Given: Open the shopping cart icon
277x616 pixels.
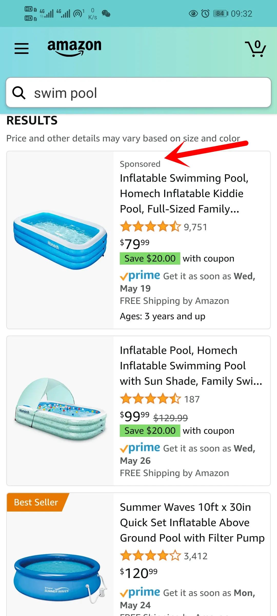Looking at the screenshot, I should coord(255,49).
